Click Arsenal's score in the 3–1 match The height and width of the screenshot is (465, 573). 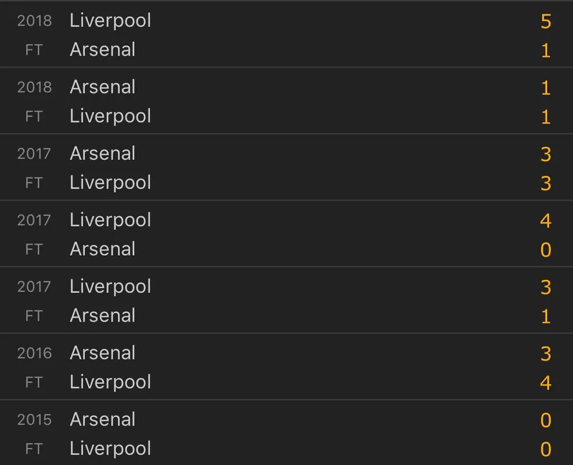pos(545,316)
